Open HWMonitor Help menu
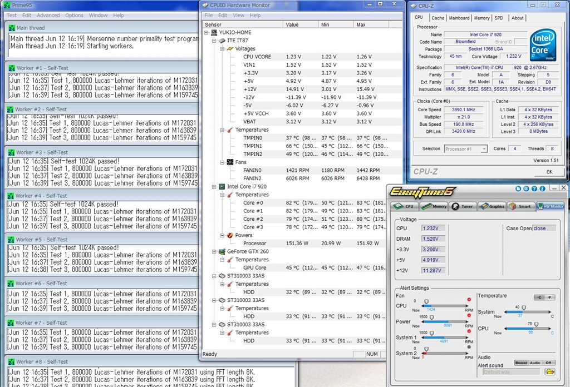570x387 pixels. pyautogui.click(x=255, y=15)
